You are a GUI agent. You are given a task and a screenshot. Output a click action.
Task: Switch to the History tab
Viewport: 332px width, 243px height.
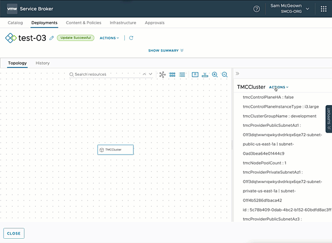(43, 63)
